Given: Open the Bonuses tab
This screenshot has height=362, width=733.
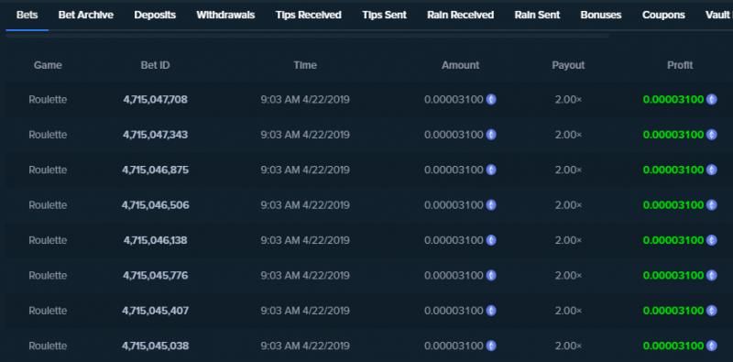Looking at the screenshot, I should pos(601,15).
